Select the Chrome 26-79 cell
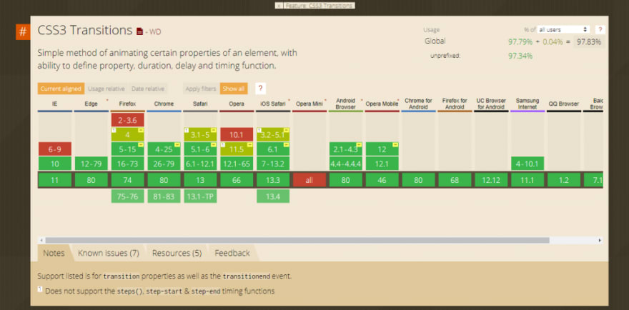Viewport: 629px width, 310px height. [x=164, y=164]
